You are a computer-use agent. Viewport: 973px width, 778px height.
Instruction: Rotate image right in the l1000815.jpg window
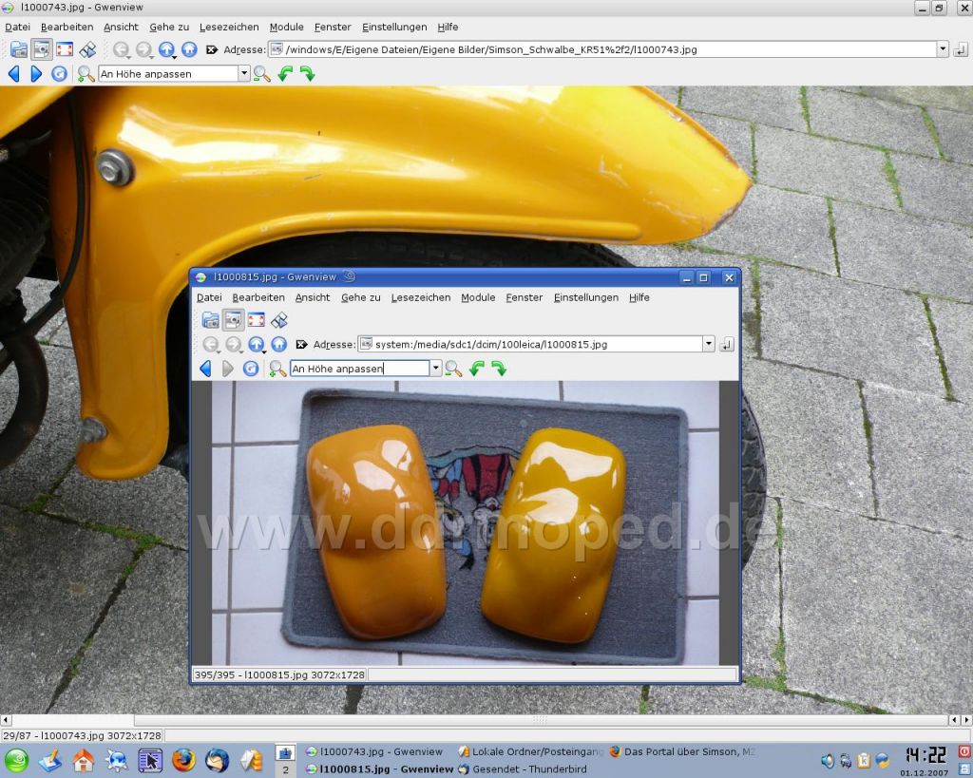point(499,369)
